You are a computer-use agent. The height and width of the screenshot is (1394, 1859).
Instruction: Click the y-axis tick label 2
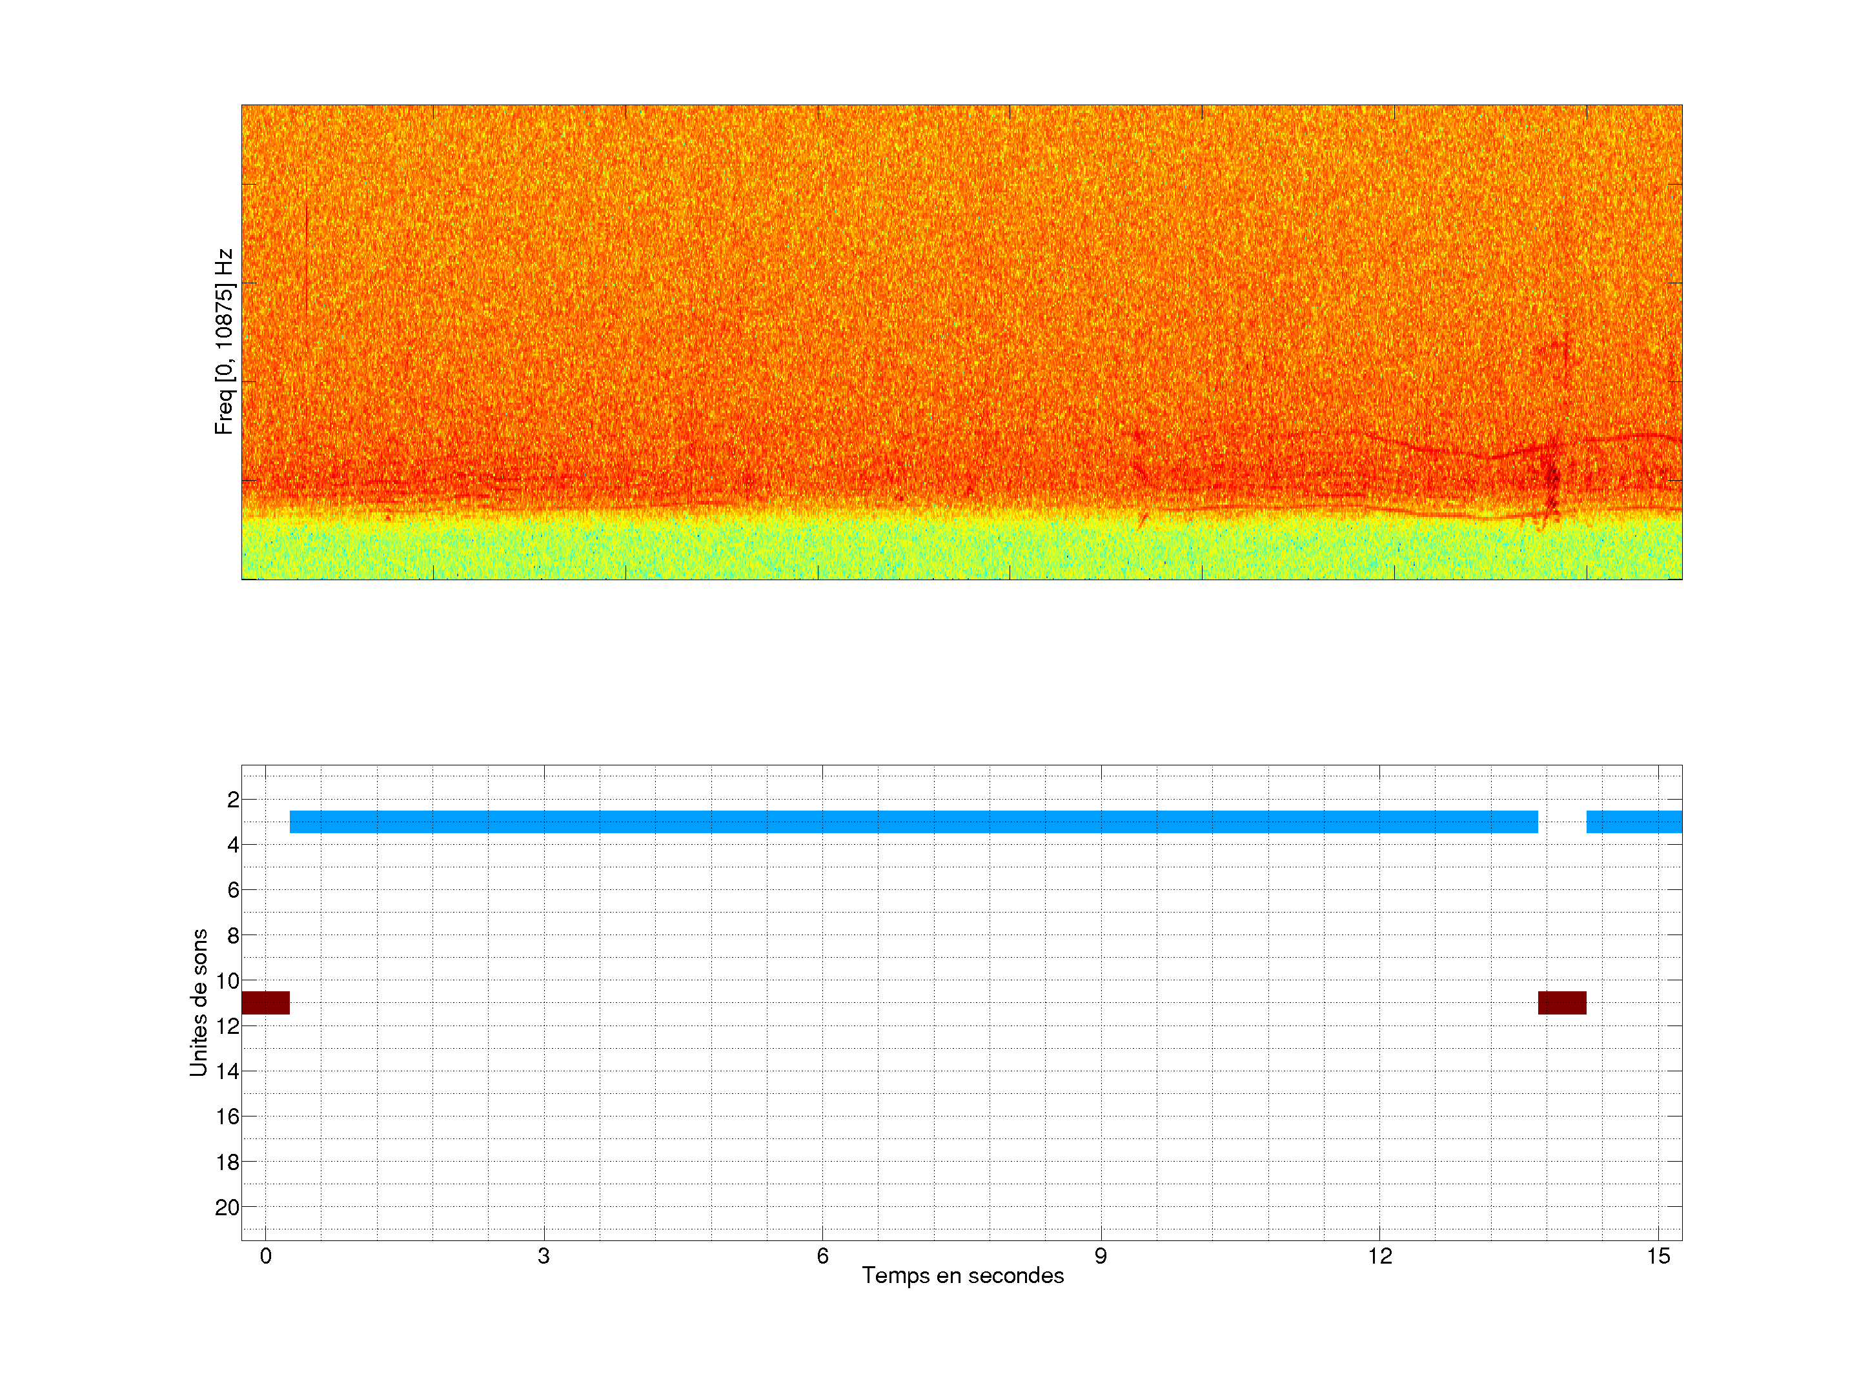[x=233, y=800]
